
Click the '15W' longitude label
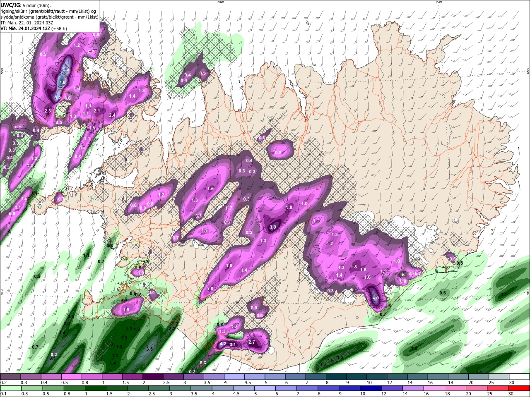[438, 2]
